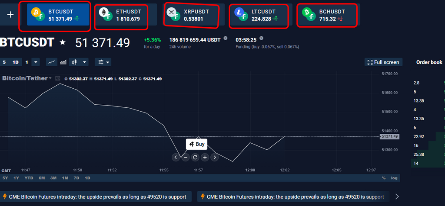Screen dimensions: 445x206
Task: Click the 186 819 659.44 USDT volume value
Action: [195, 40]
